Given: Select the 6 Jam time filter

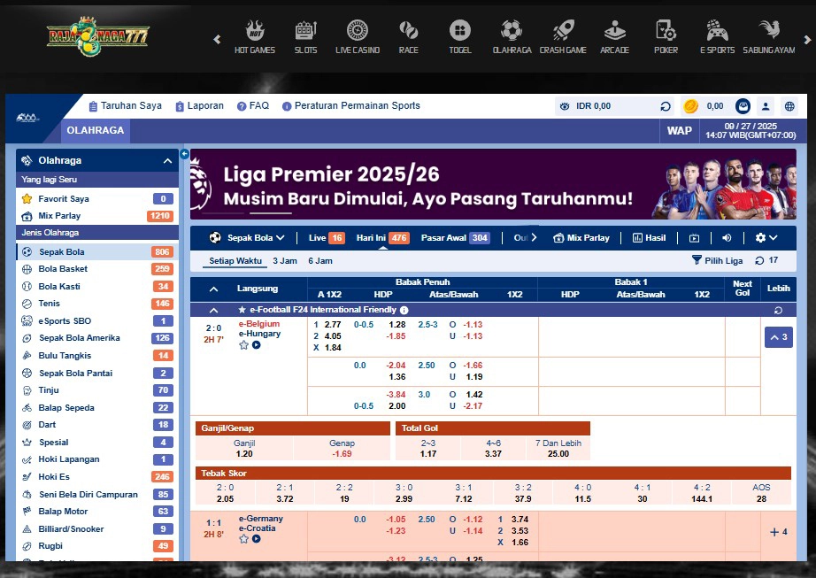Looking at the screenshot, I should pyautogui.click(x=320, y=260).
